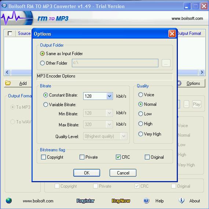This screenshot has height=209, width=209.
Task: Click the Other Folder path field
Action: pos(115,63)
